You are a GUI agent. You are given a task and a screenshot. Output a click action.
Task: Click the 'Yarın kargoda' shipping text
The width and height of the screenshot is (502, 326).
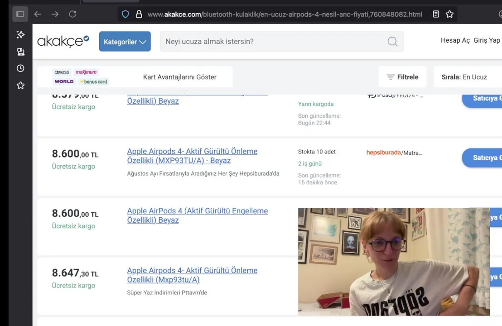click(316, 104)
